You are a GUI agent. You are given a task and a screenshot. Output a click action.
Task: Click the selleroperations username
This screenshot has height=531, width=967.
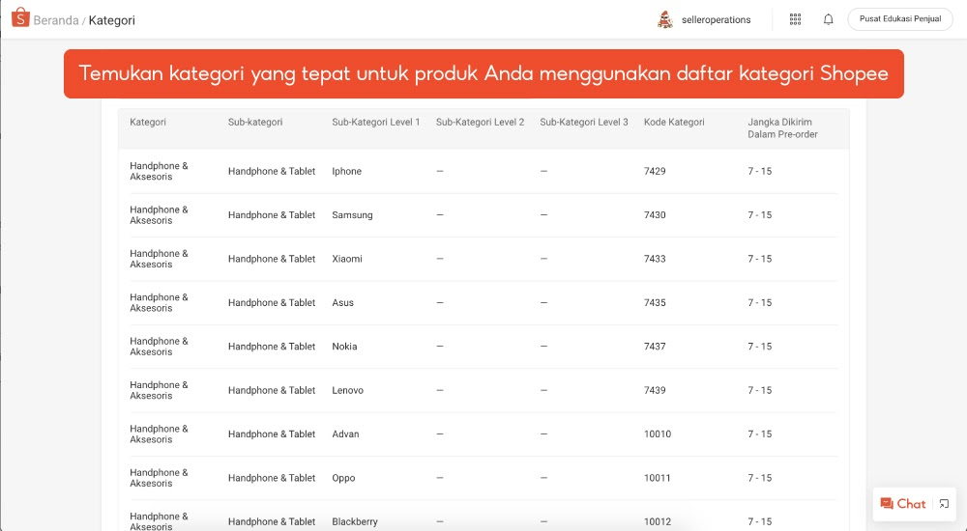[716, 19]
